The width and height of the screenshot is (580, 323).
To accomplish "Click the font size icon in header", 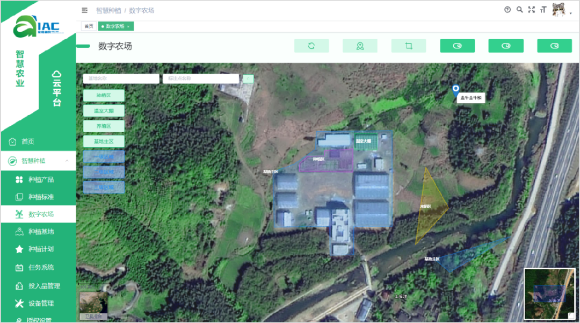I will click(543, 10).
